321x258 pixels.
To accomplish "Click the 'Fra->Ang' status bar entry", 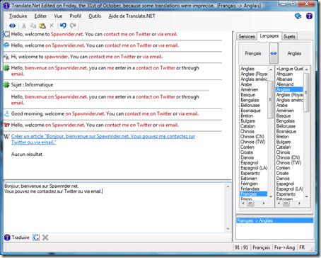I will 284,247.
